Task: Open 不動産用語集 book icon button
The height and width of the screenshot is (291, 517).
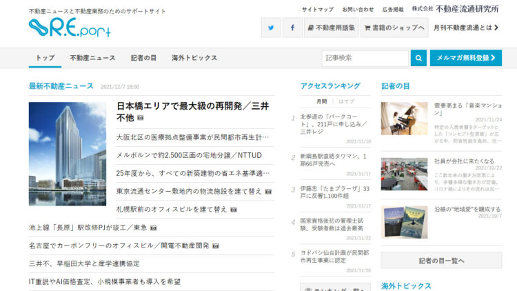Action: [x=332, y=28]
